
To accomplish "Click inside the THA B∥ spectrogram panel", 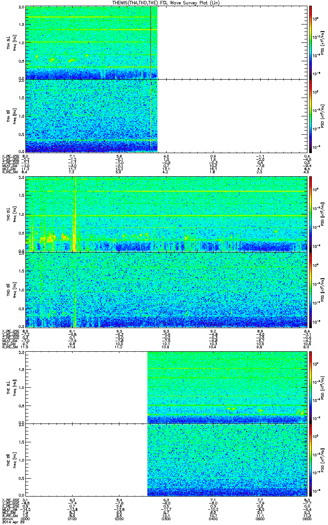I will point(91,116).
